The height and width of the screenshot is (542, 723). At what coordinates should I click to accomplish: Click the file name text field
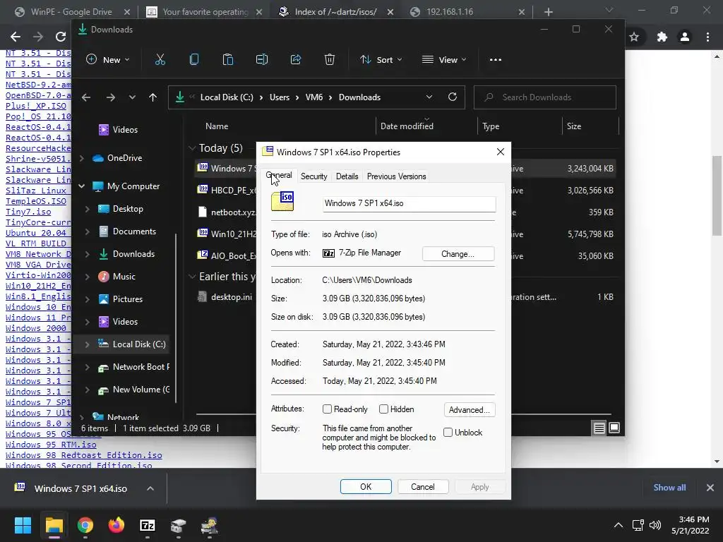pyautogui.click(x=409, y=204)
